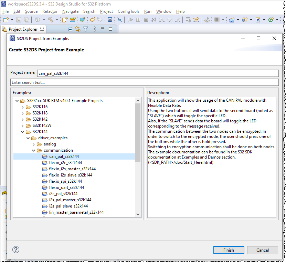286x263 pixels.
Task: Open the build configuration dropdown arrow
Action: pyautogui.click(x=44, y=20)
